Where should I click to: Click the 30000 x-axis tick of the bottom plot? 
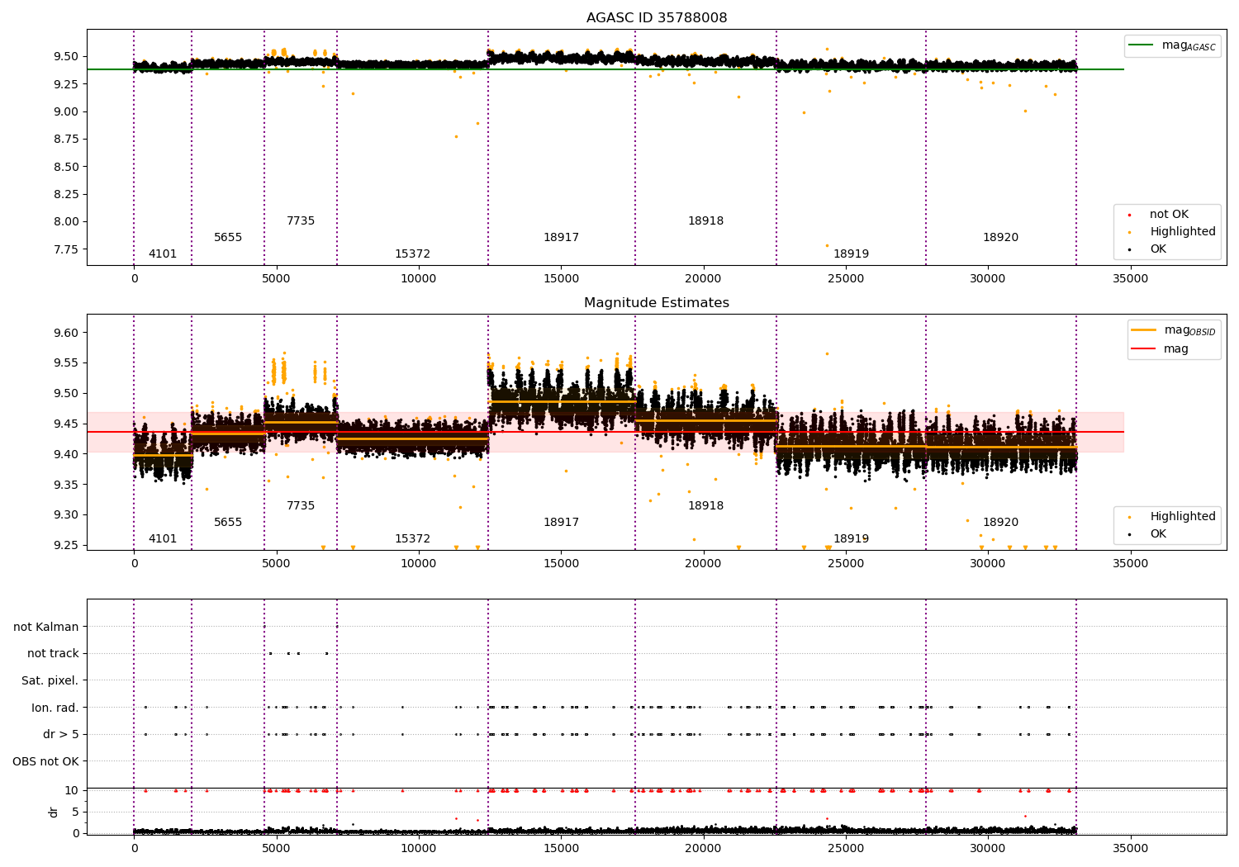pyautogui.click(x=988, y=849)
